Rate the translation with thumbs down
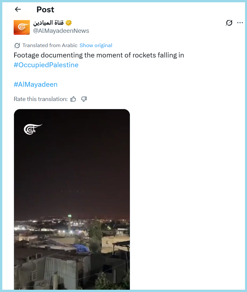Image resolution: width=247 pixels, height=292 pixels. [84, 99]
